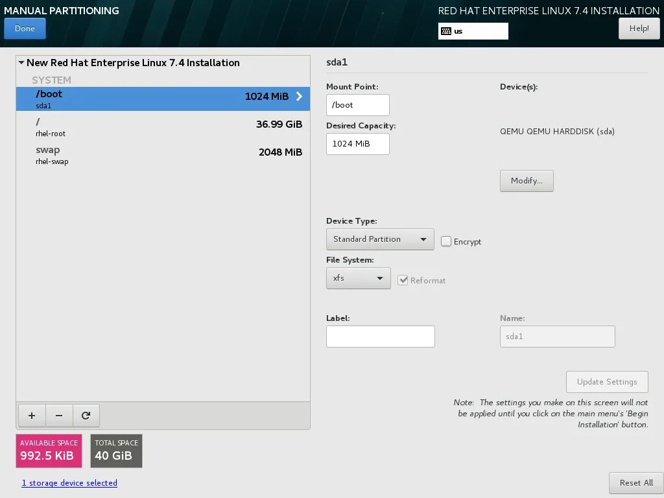Click the chevron arrow on /boot row

click(299, 96)
